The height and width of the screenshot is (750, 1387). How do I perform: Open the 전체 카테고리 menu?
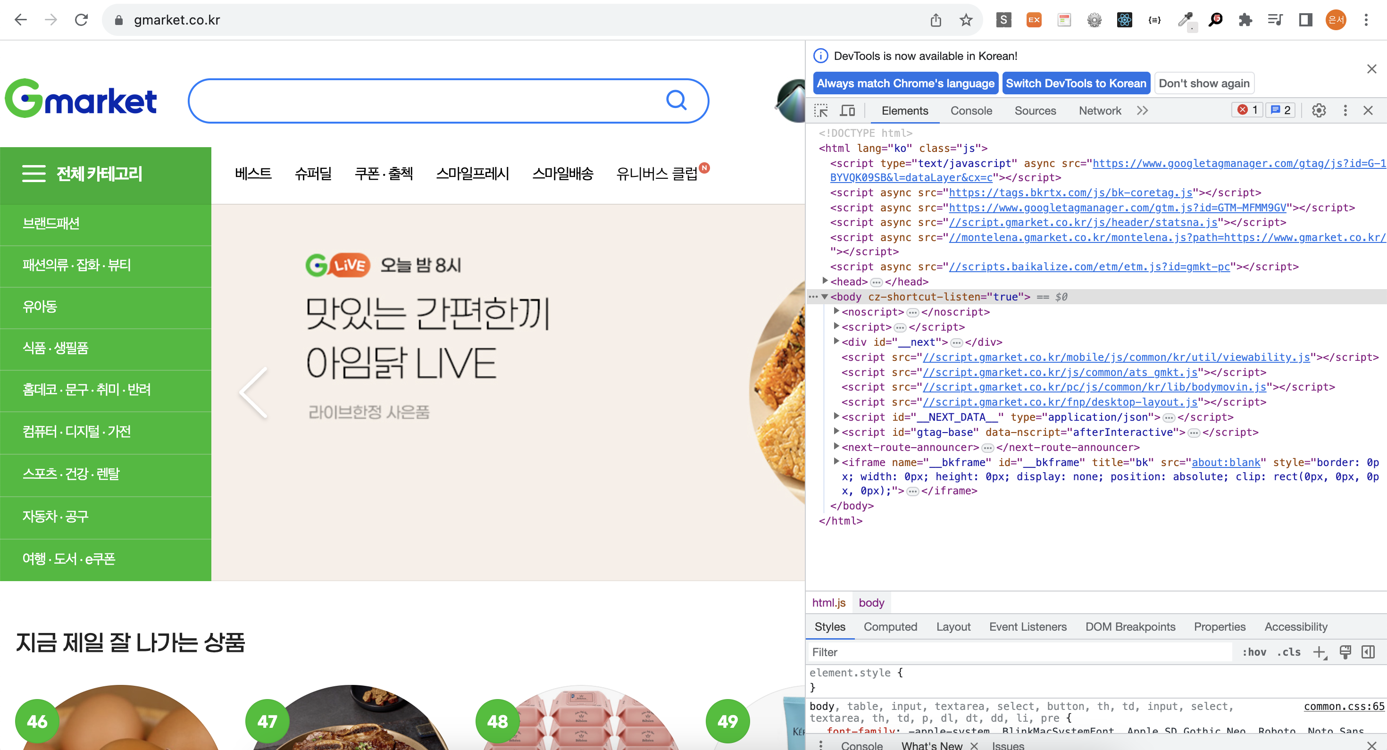106,175
